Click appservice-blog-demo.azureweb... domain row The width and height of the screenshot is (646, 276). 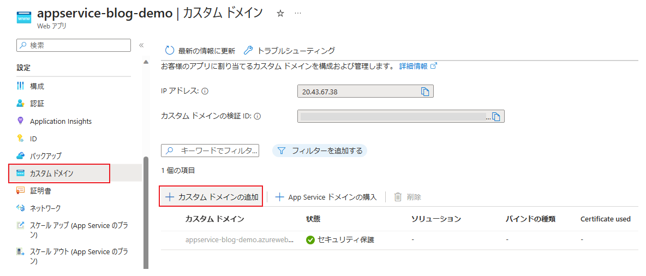239,240
